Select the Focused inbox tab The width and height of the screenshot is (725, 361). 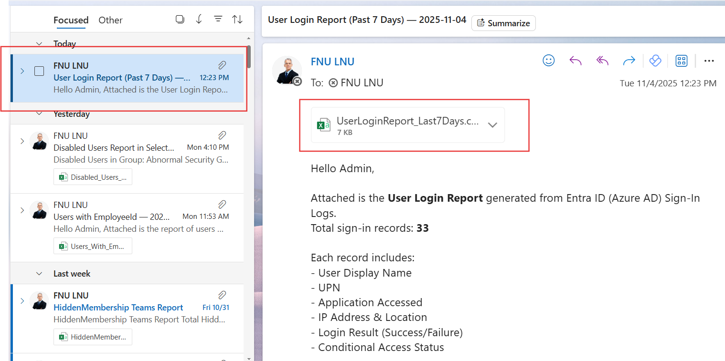tap(71, 20)
